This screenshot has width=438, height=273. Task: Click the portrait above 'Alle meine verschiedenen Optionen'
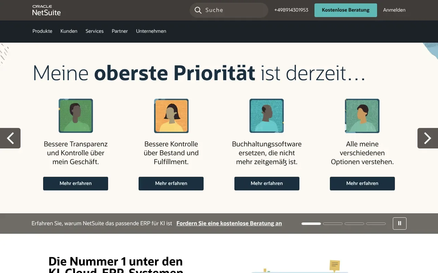[x=362, y=116]
